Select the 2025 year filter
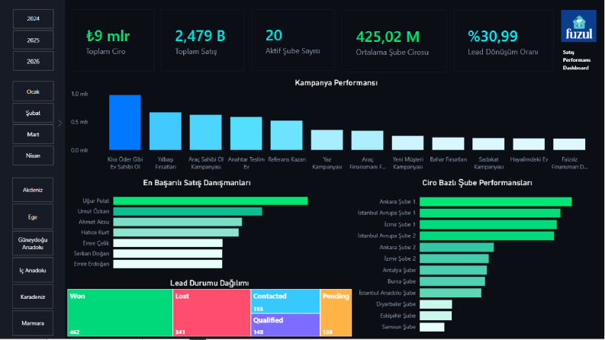The image size is (605, 340). pyautogui.click(x=33, y=40)
